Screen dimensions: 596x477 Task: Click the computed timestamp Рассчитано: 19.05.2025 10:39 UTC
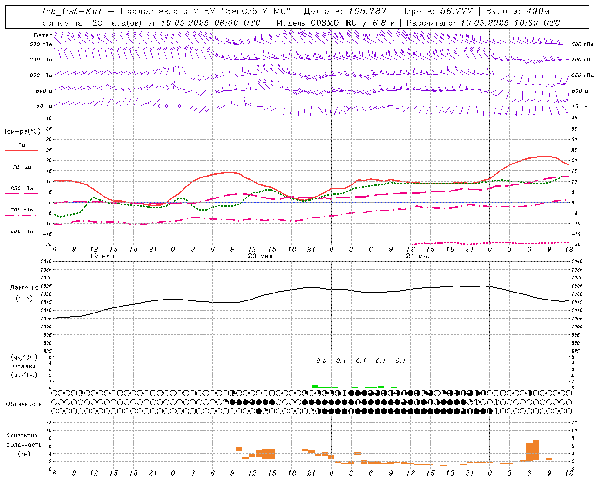tap(483, 23)
